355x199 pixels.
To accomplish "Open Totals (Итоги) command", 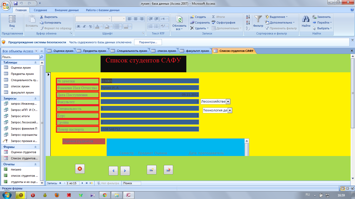I will coord(218,17).
